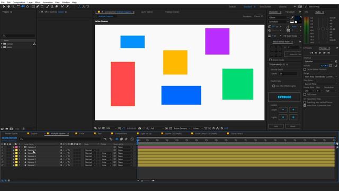Select the Rotation tool
Screen dimensions: 339x191
[19, 6]
